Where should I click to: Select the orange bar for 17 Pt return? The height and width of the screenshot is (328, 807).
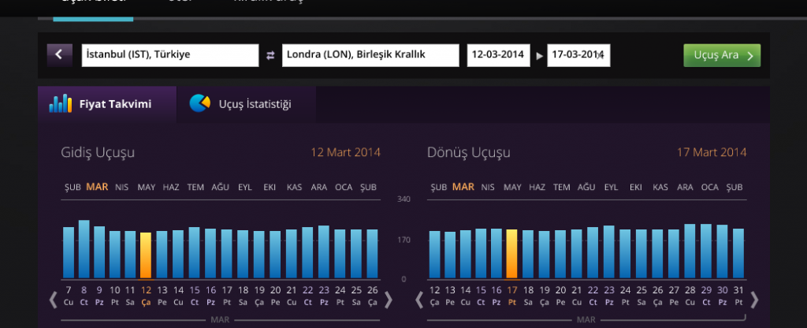[x=511, y=253]
